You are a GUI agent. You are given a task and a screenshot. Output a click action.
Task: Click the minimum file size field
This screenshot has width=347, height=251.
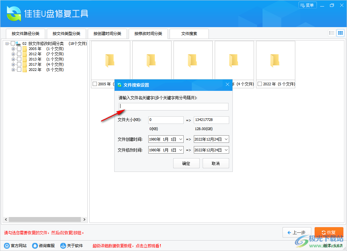(x=166, y=120)
